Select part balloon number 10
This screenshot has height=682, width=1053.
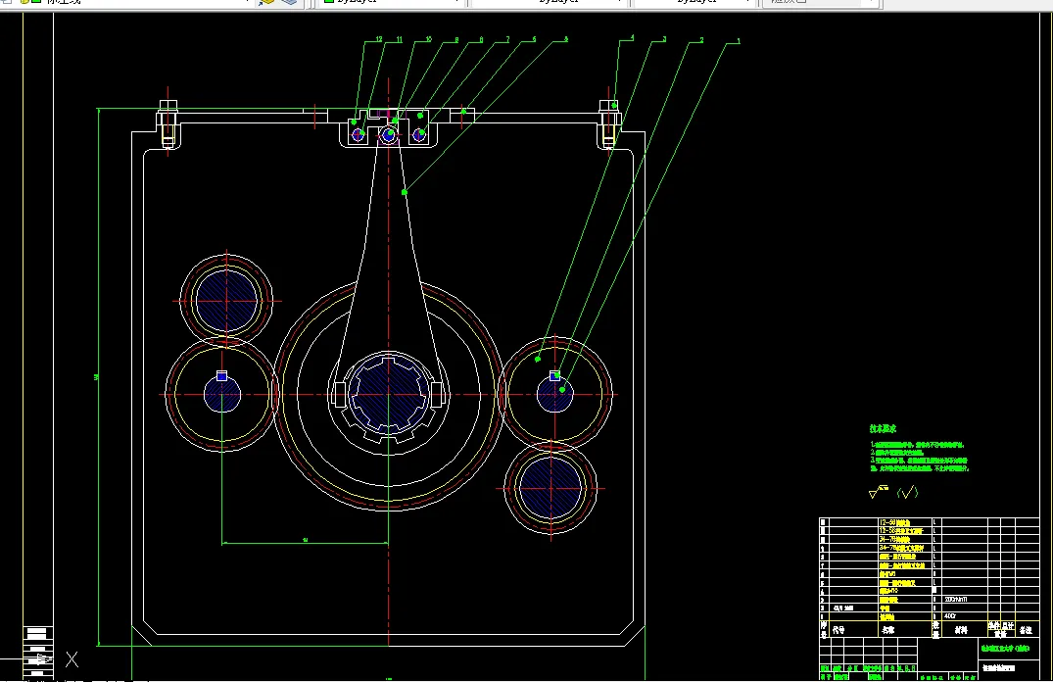tap(428, 39)
